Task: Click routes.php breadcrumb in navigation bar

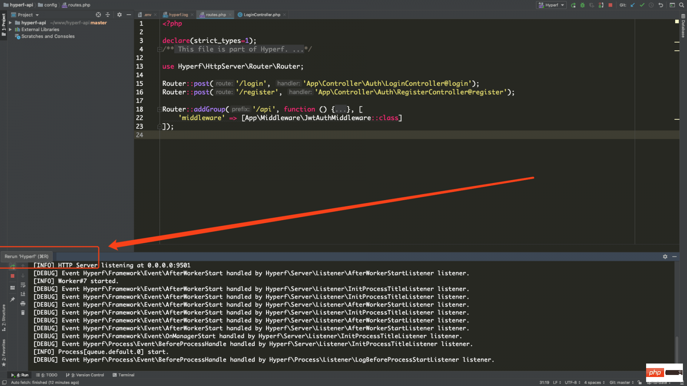Action: 76,5
